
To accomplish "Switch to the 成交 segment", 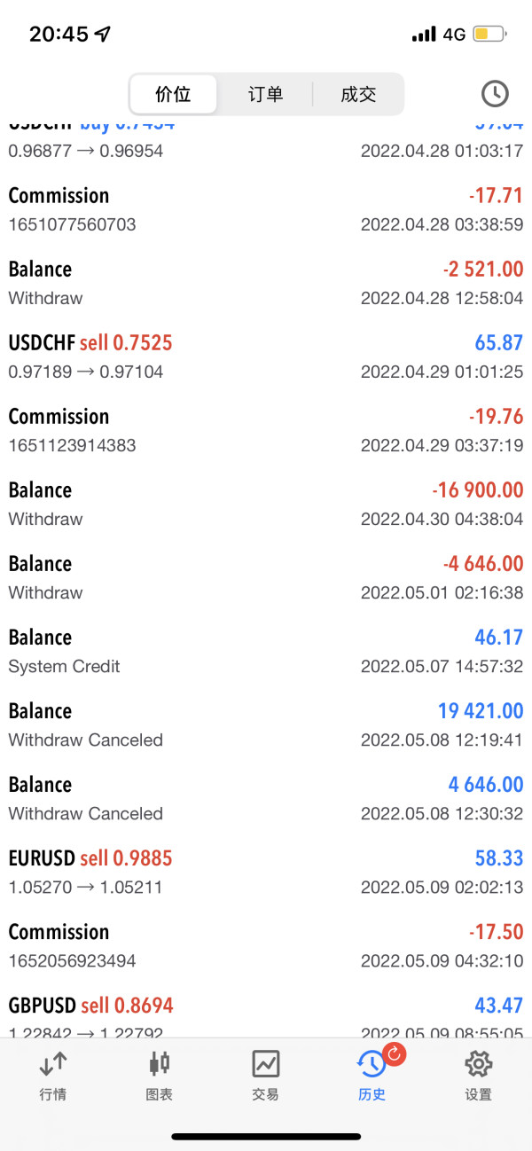I will coord(358,94).
